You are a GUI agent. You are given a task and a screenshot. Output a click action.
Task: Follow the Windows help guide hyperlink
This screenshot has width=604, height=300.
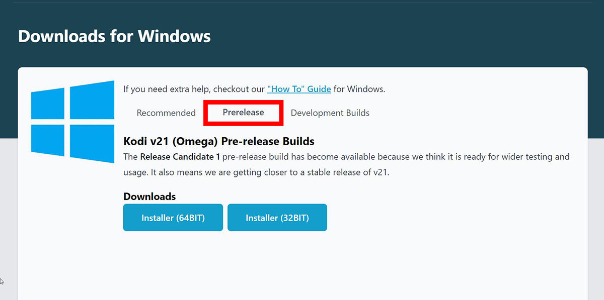coord(299,88)
